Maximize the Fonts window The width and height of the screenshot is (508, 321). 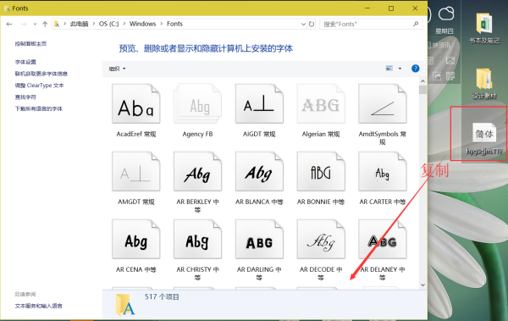pyautogui.click(x=391, y=8)
